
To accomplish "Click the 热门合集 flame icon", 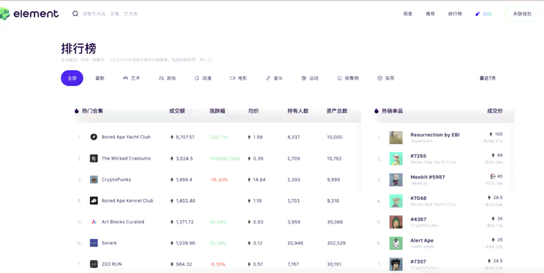I will (77, 111).
